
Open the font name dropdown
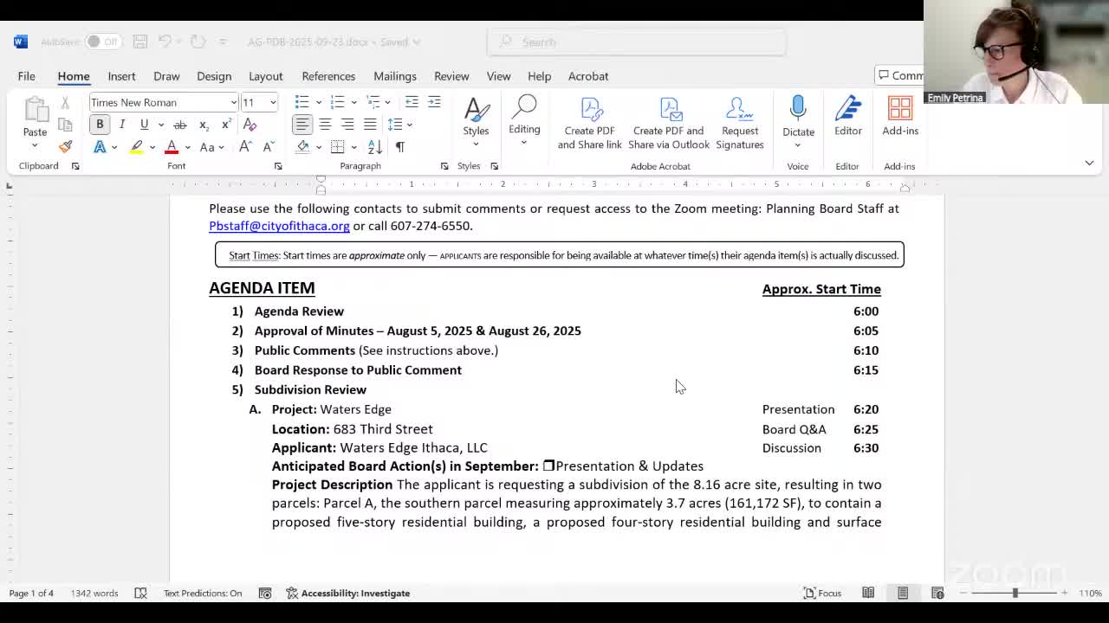pos(233,102)
